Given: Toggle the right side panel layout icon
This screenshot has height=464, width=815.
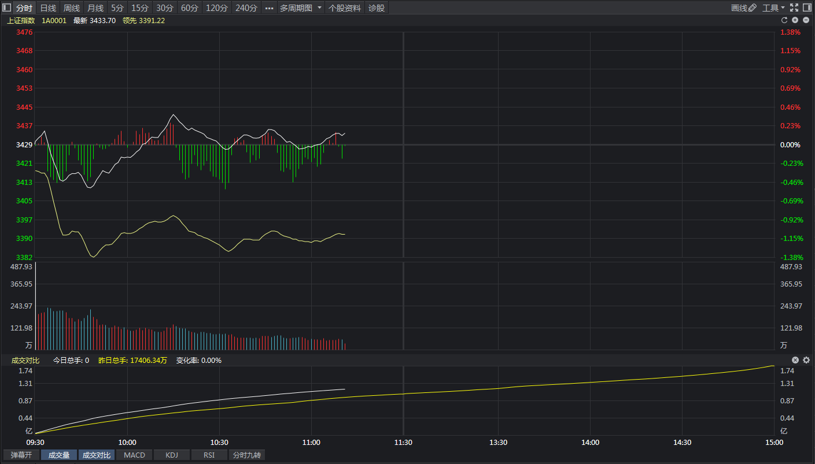Looking at the screenshot, I should coord(807,8).
